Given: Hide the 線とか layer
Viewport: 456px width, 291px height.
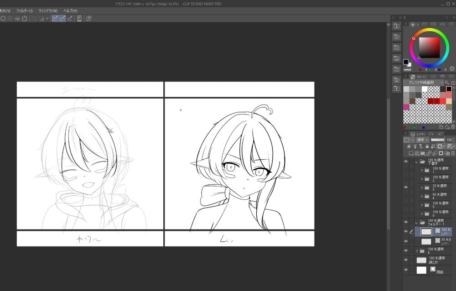Looking at the screenshot, I should click(406, 260).
